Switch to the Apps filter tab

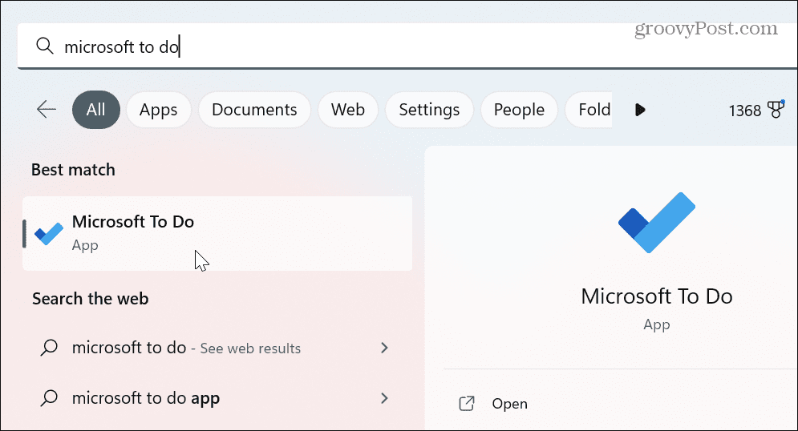point(158,110)
